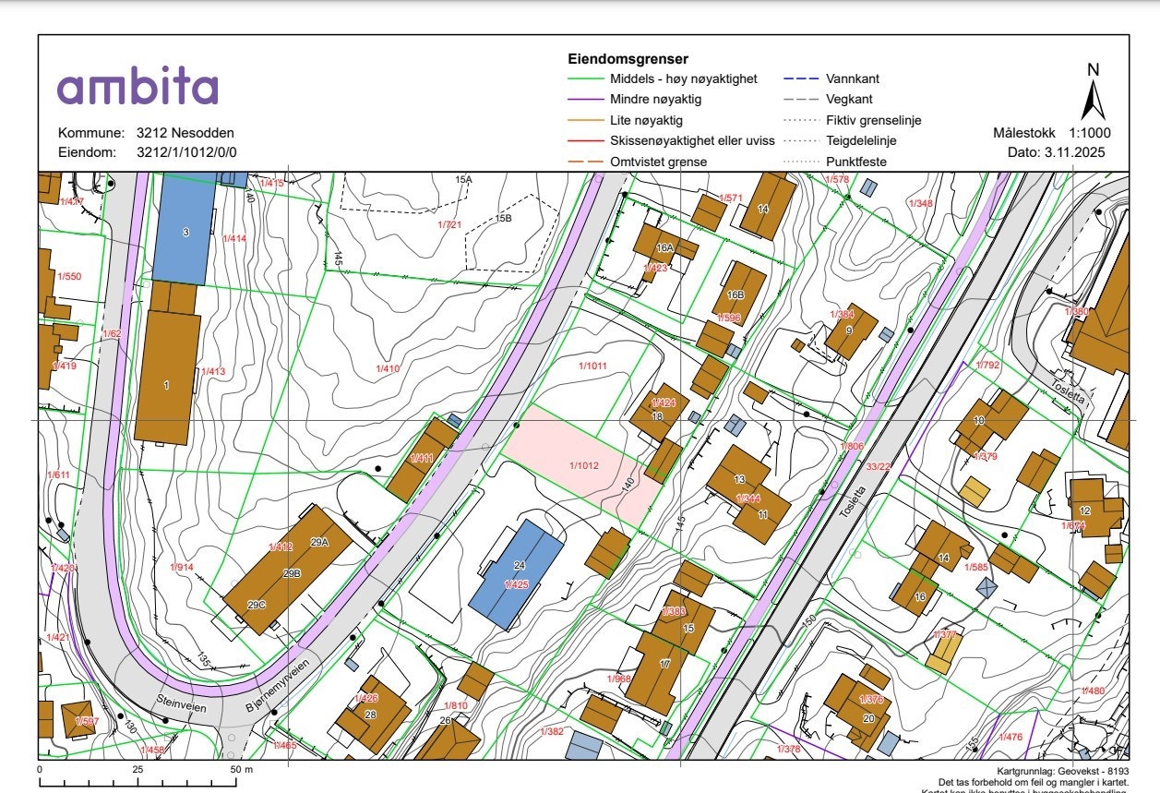The image size is (1160, 793).
Task: Click house number "17"
Action: (x=665, y=664)
